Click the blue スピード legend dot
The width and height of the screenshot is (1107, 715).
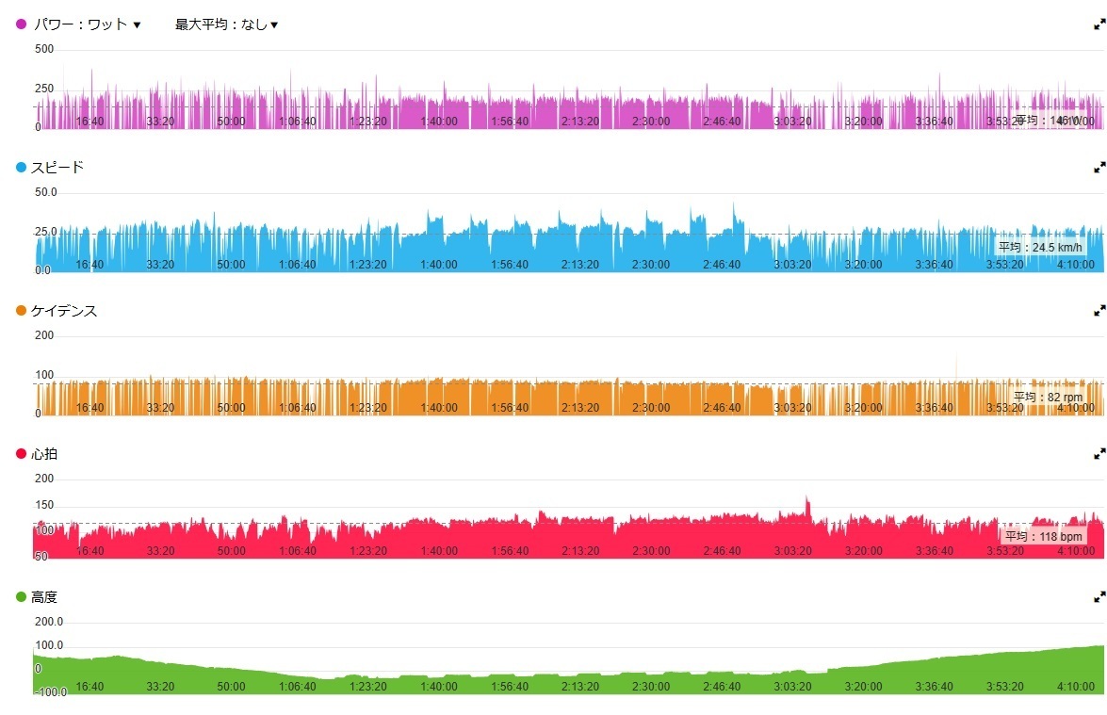(21, 168)
